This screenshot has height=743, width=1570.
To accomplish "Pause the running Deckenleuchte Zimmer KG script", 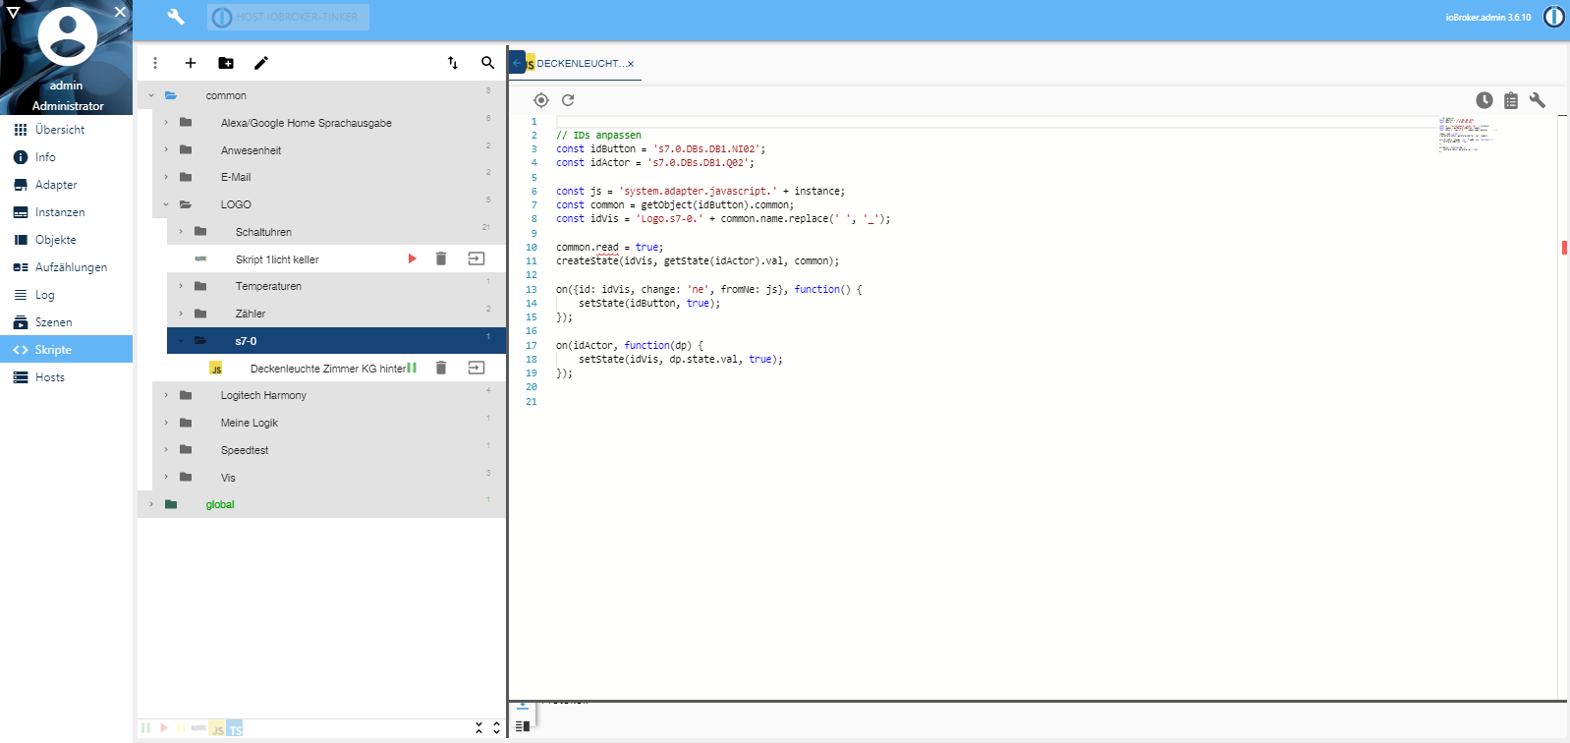I will tap(413, 368).
